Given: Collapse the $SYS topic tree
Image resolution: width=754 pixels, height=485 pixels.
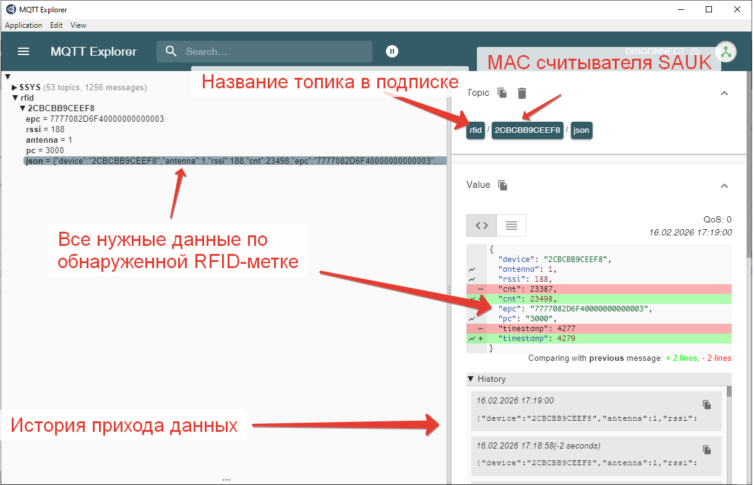Looking at the screenshot, I should 14,87.
